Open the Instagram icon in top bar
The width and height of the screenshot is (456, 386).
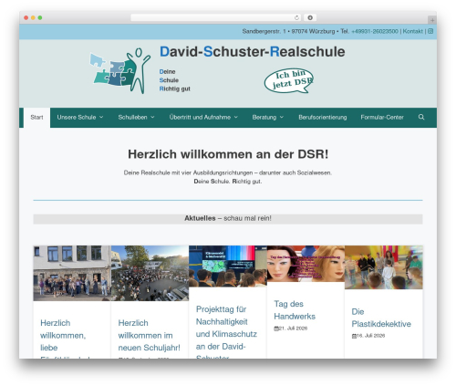click(x=430, y=31)
